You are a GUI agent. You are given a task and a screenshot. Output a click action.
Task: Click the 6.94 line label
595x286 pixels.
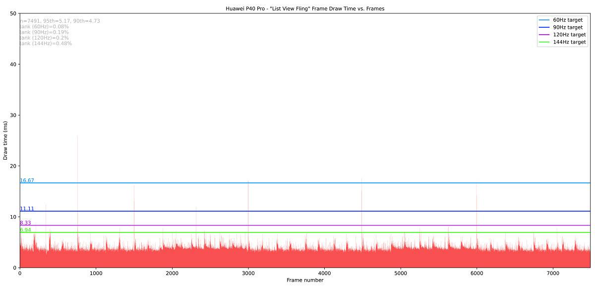point(25,230)
